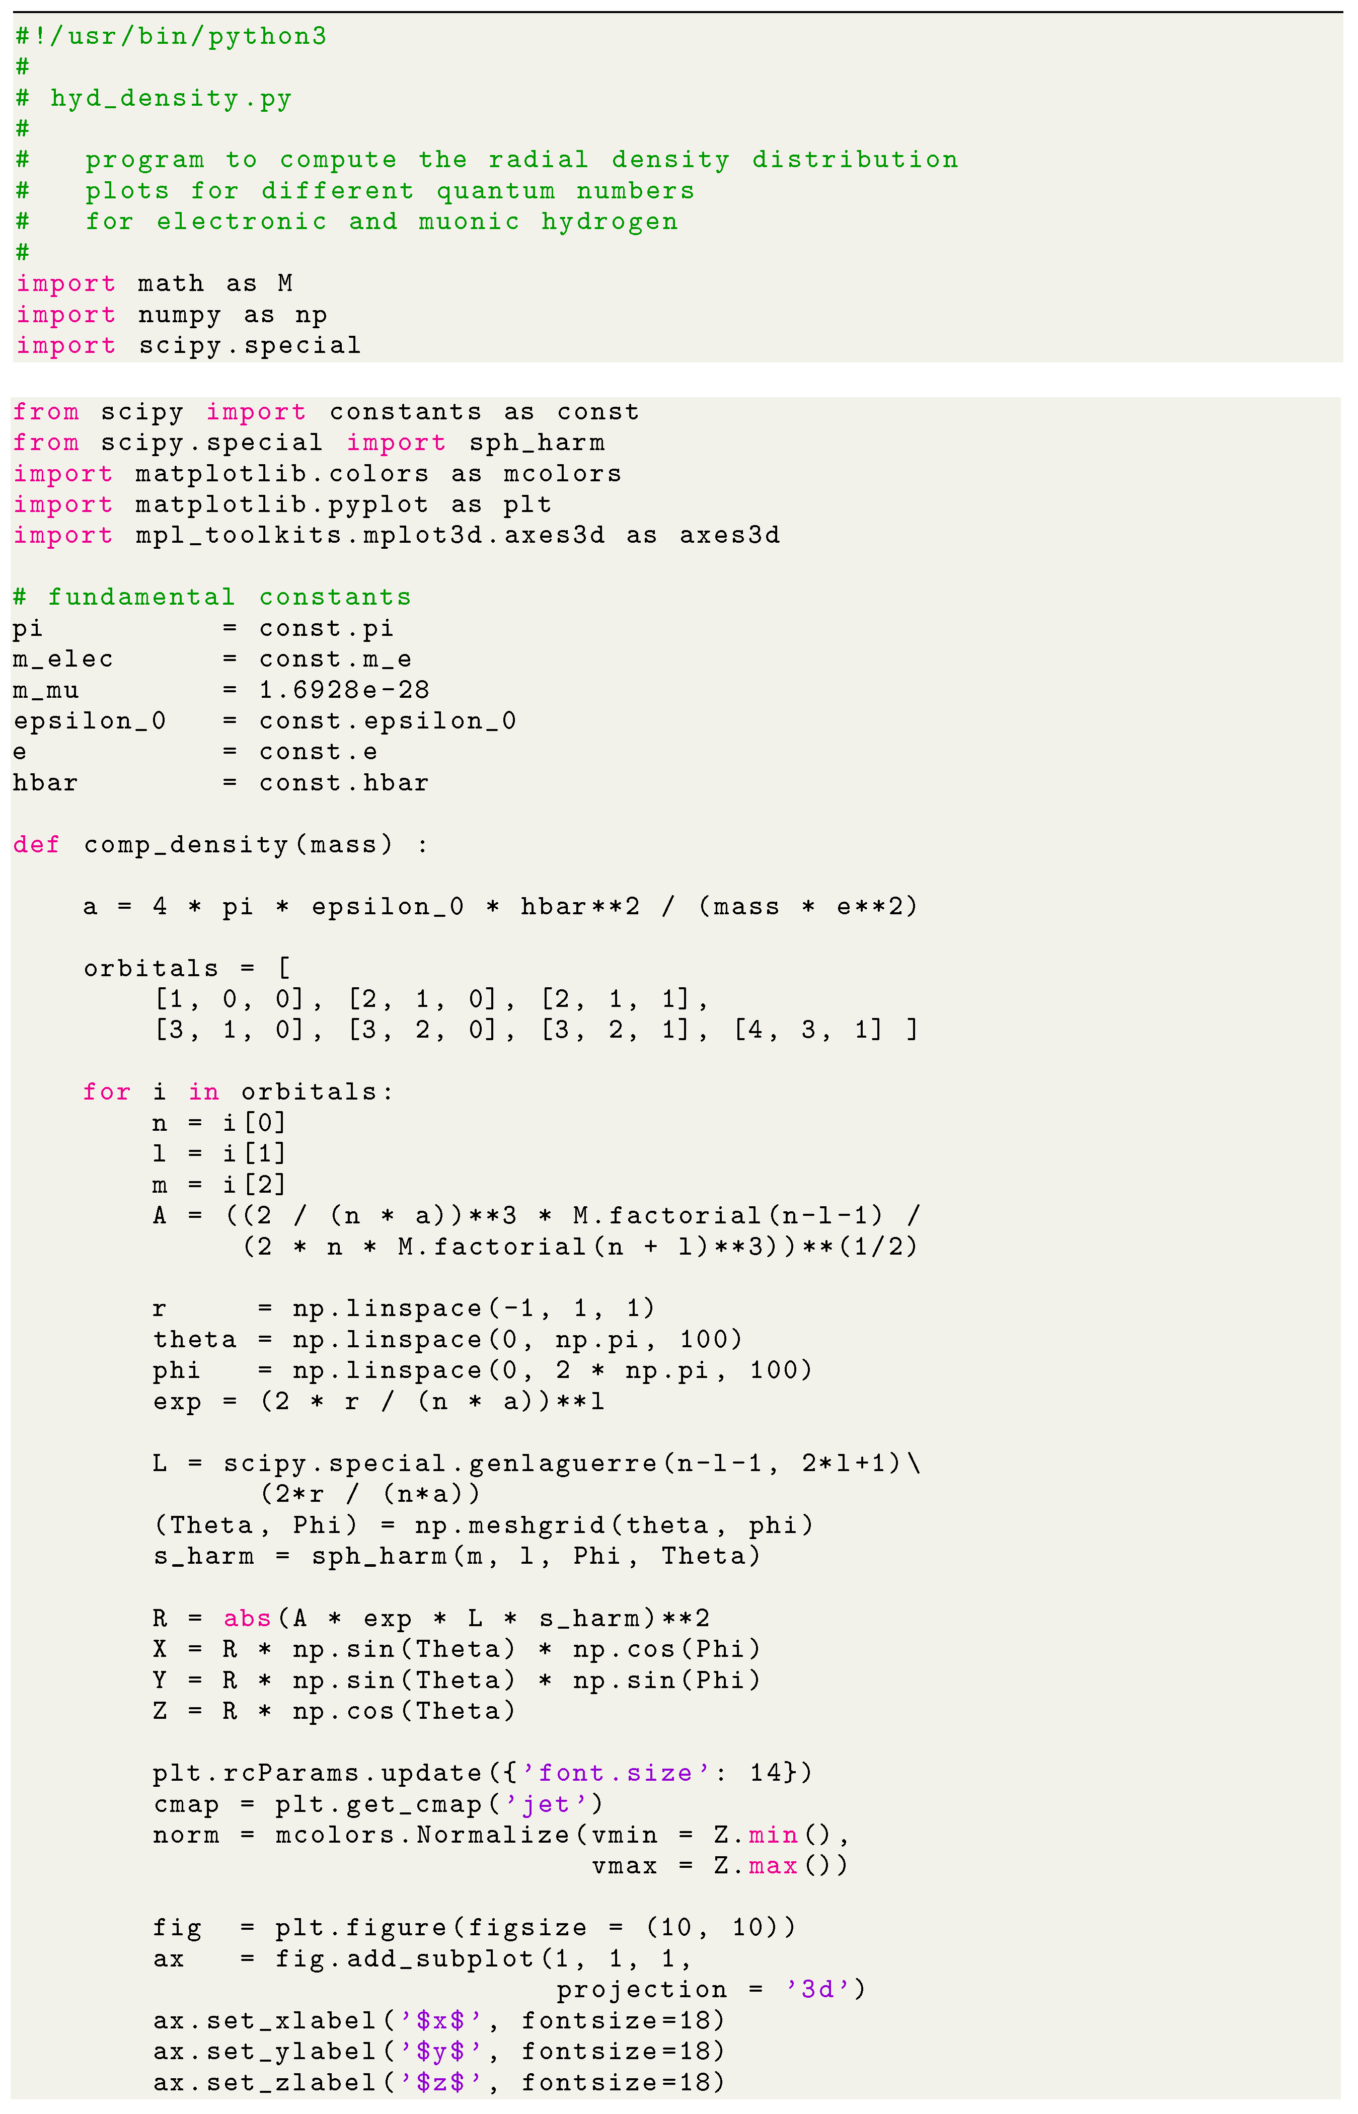Click the line 'ax.set_zlabel' with '$z$'

click(x=439, y=2082)
